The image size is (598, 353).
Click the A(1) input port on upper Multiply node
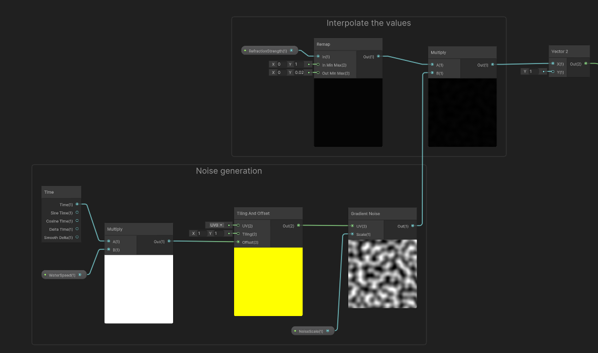click(x=432, y=64)
